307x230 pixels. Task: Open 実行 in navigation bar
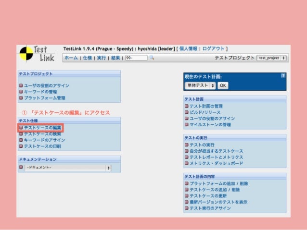pyautogui.click(x=101, y=58)
